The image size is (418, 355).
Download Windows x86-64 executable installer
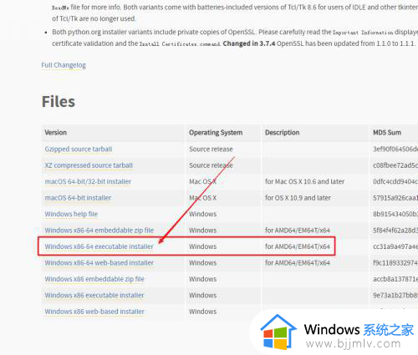tap(99, 246)
